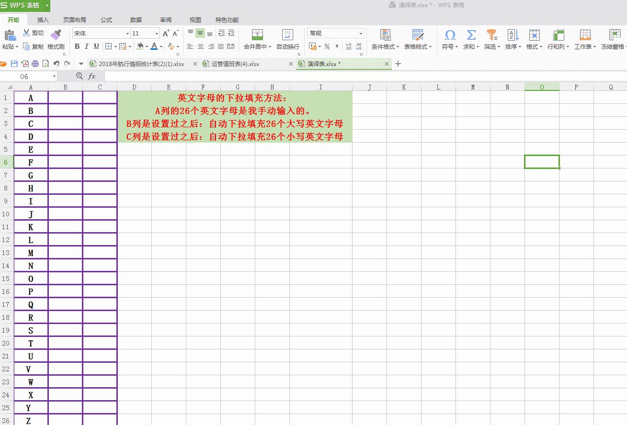Click the comma style icon
This screenshot has width=627, height=425.
point(337,46)
